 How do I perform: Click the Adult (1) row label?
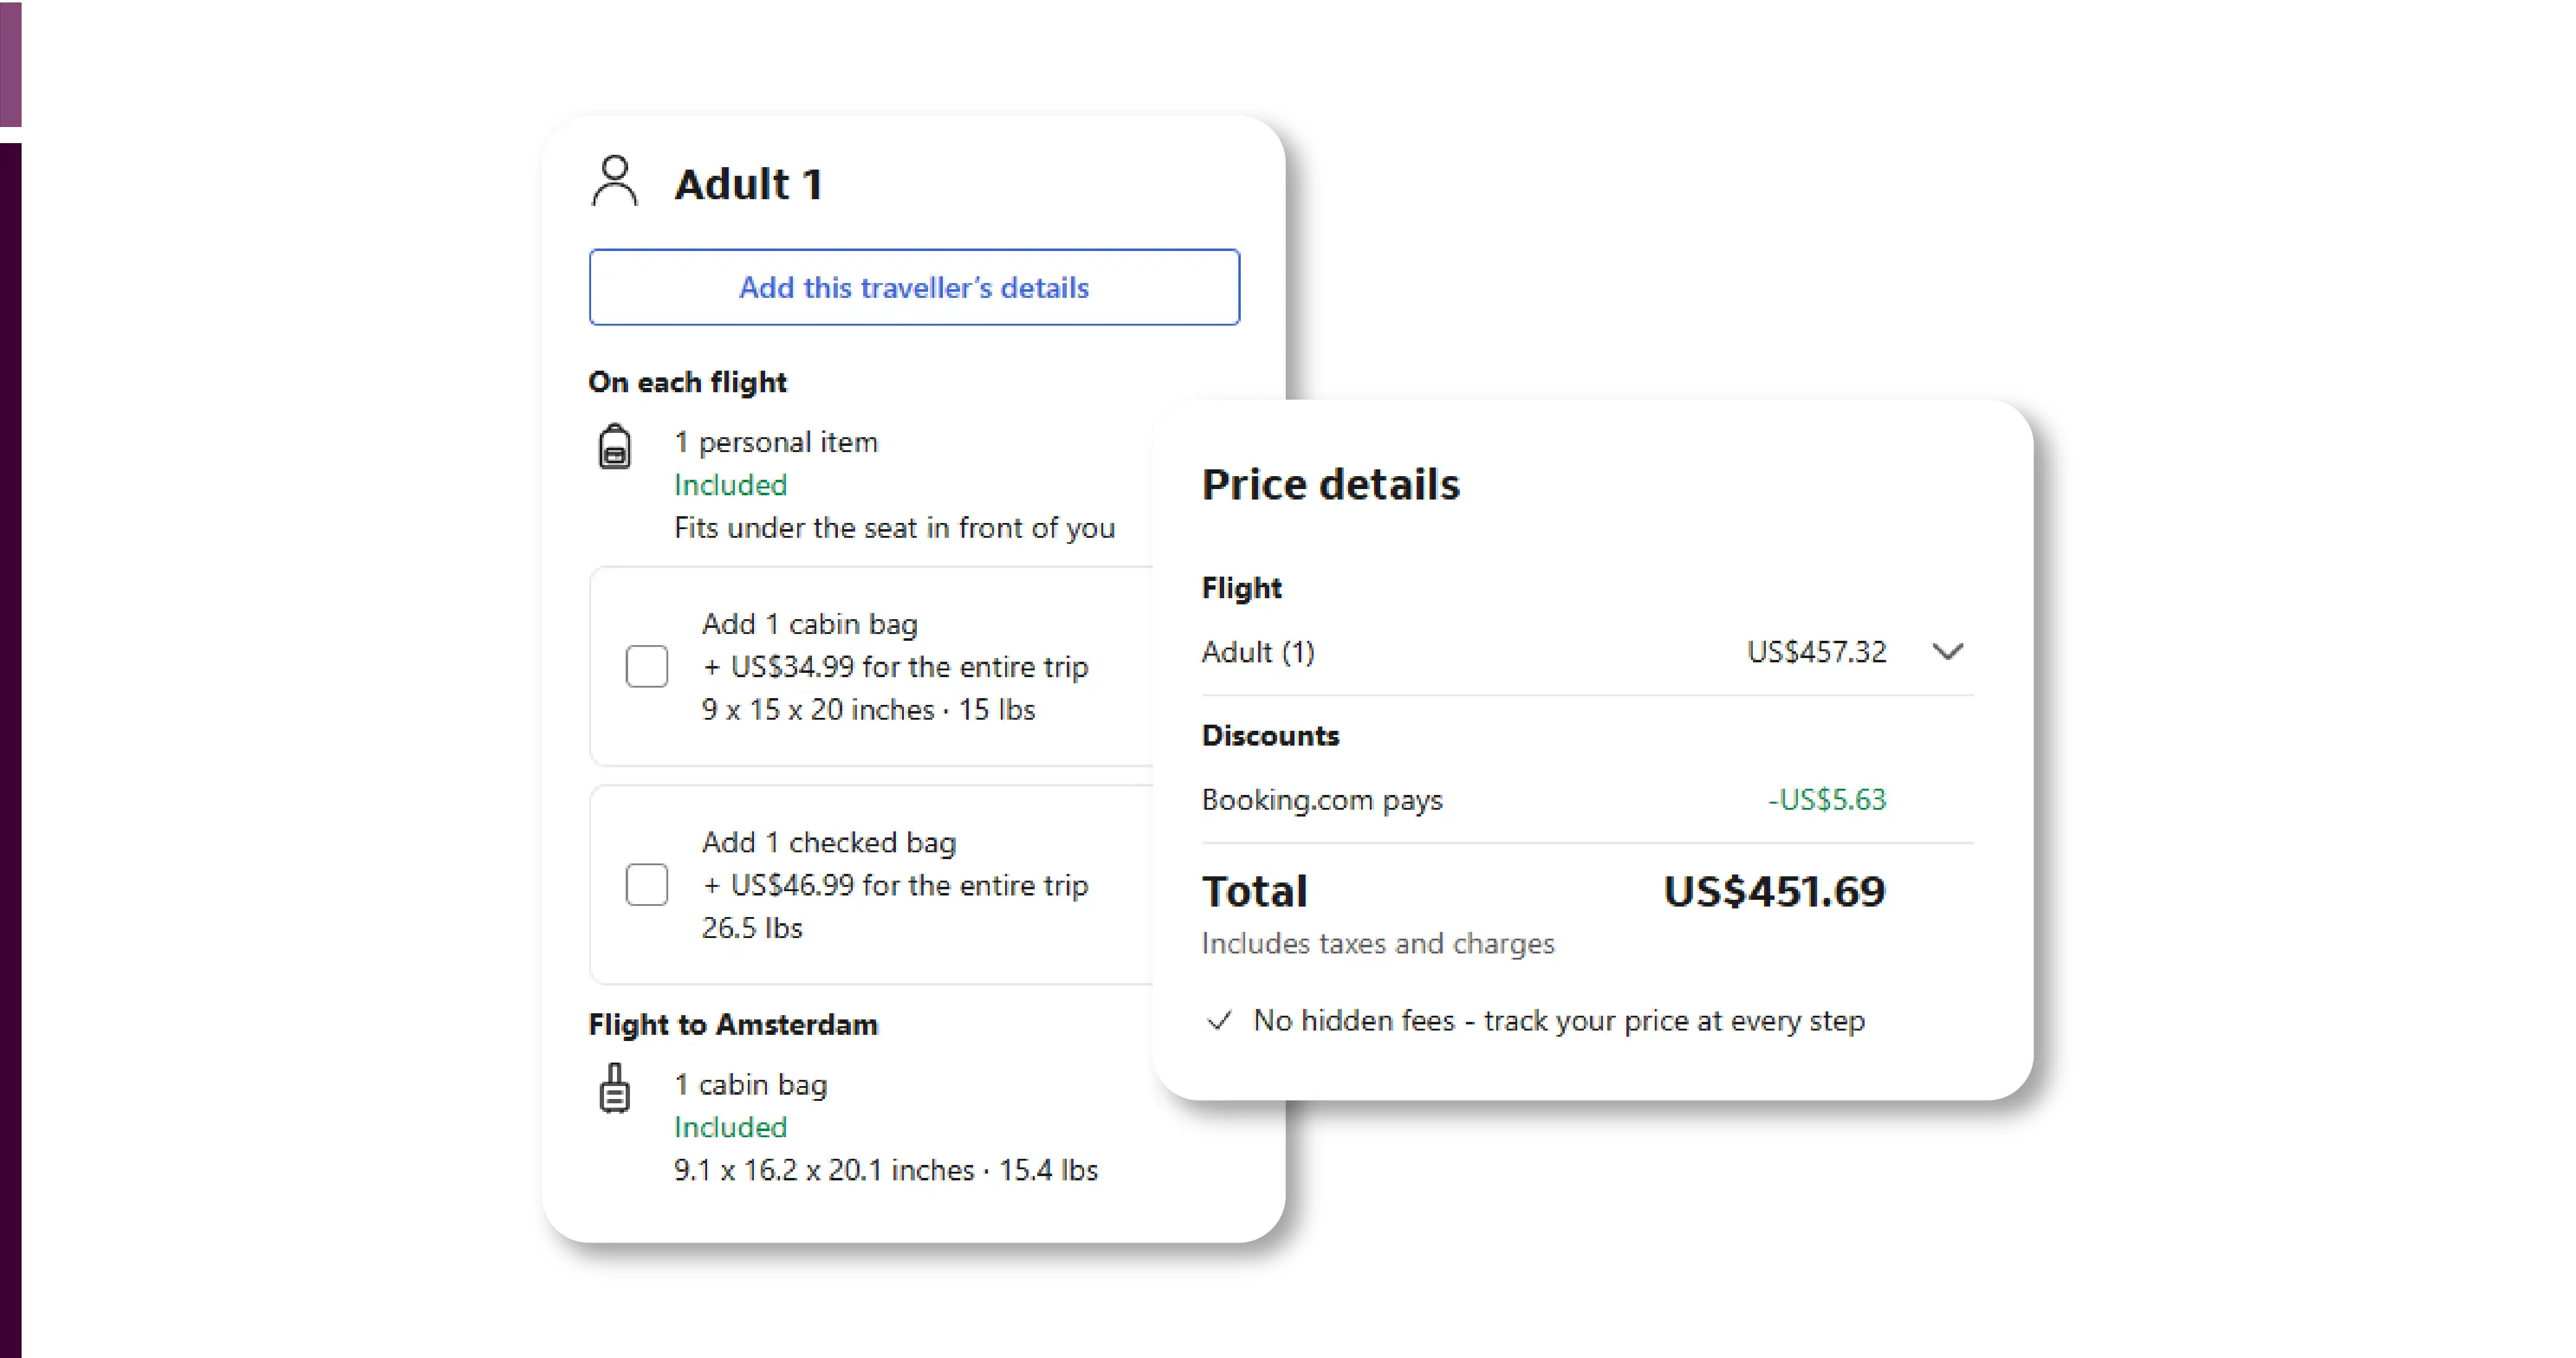tap(1258, 651)
